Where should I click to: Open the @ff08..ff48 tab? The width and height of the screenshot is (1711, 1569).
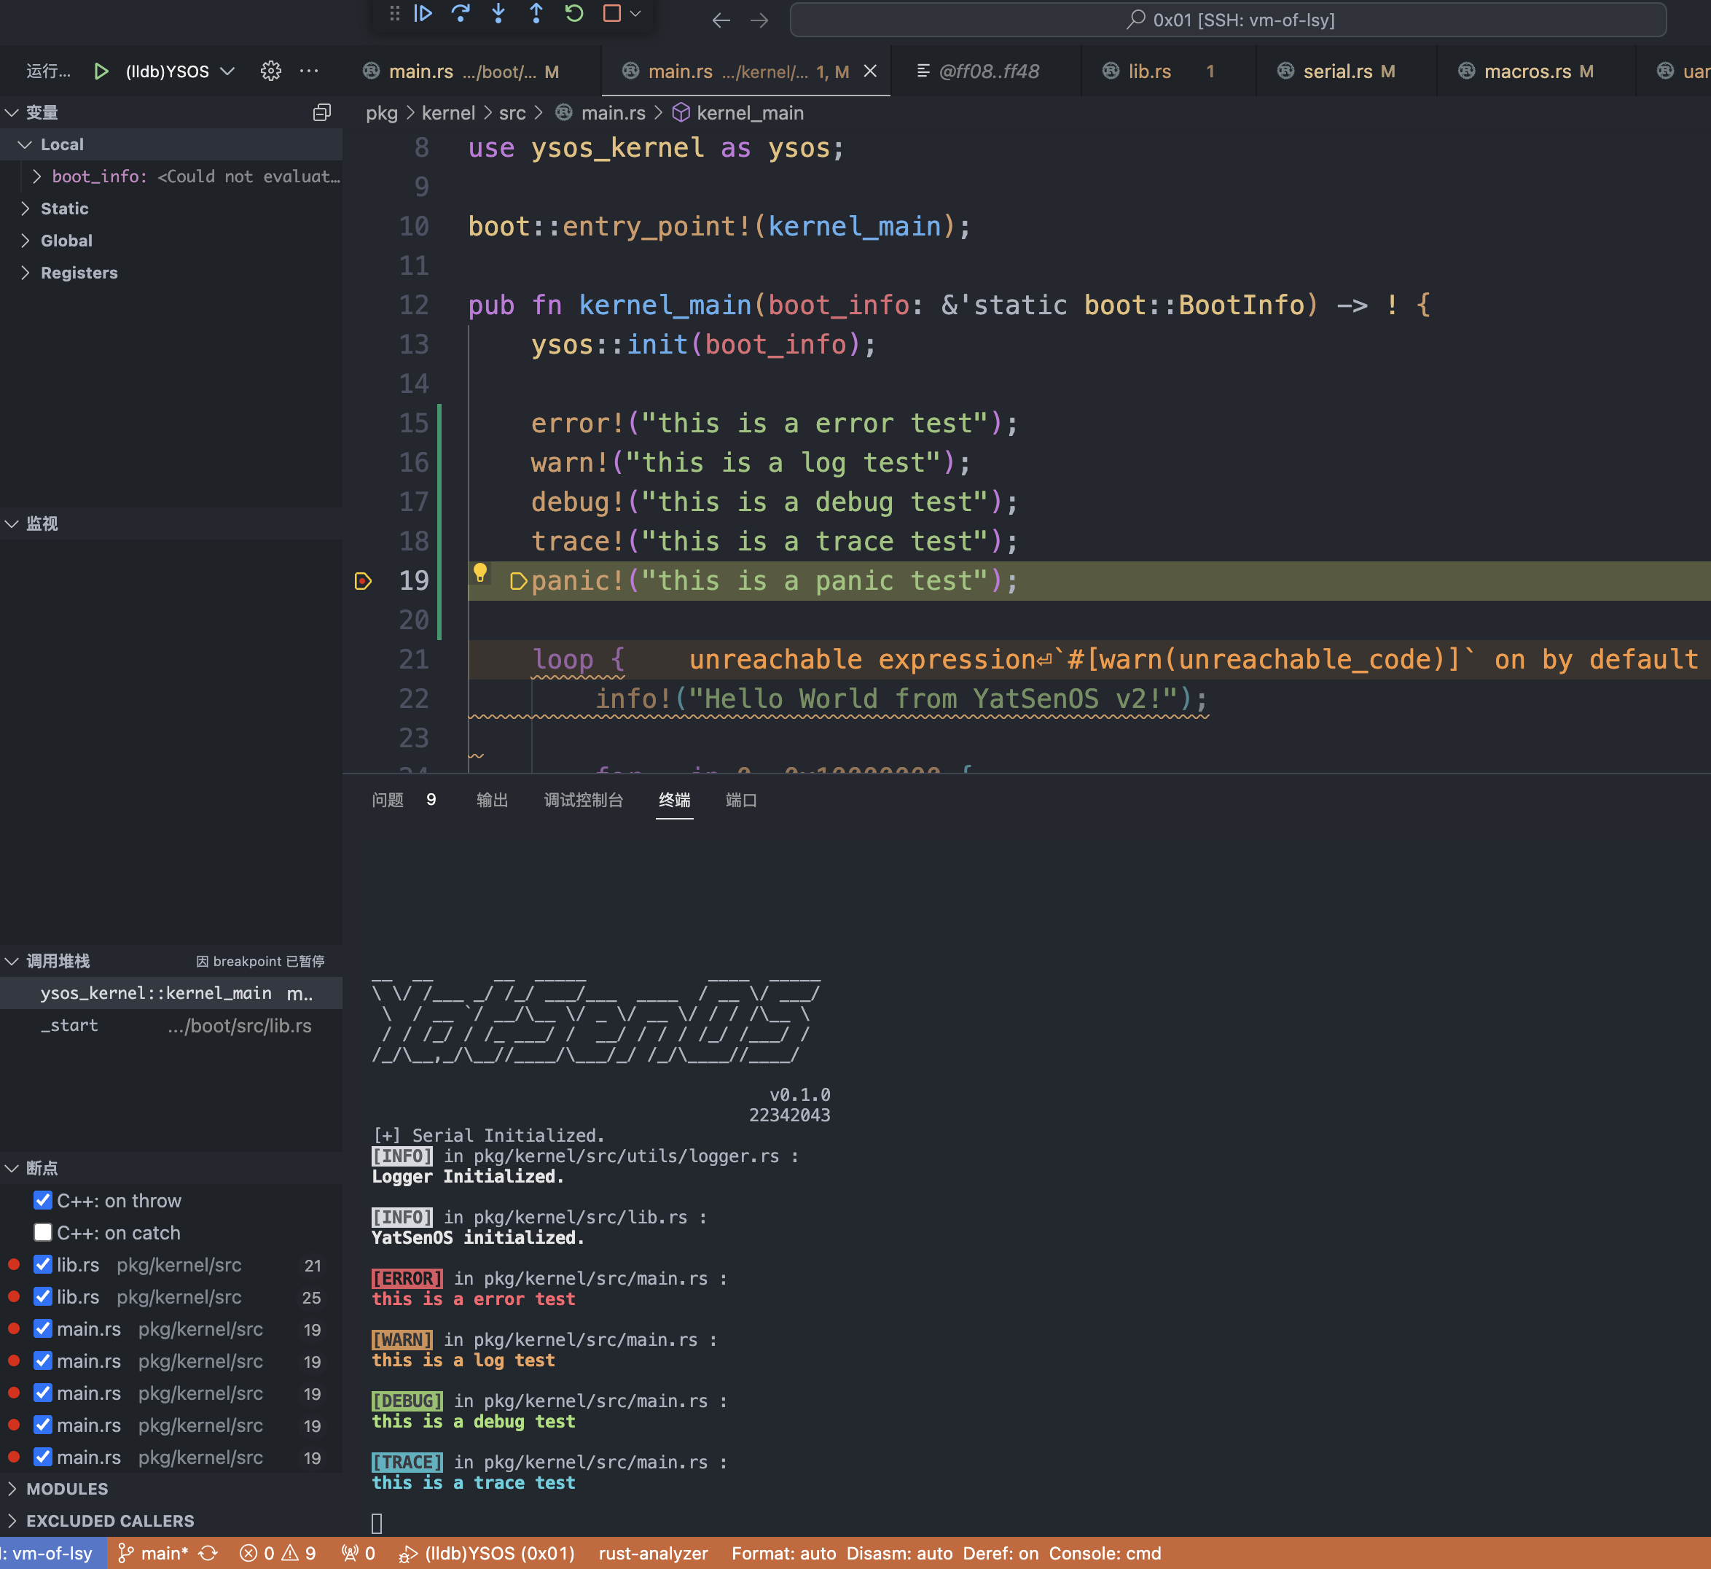986,71
